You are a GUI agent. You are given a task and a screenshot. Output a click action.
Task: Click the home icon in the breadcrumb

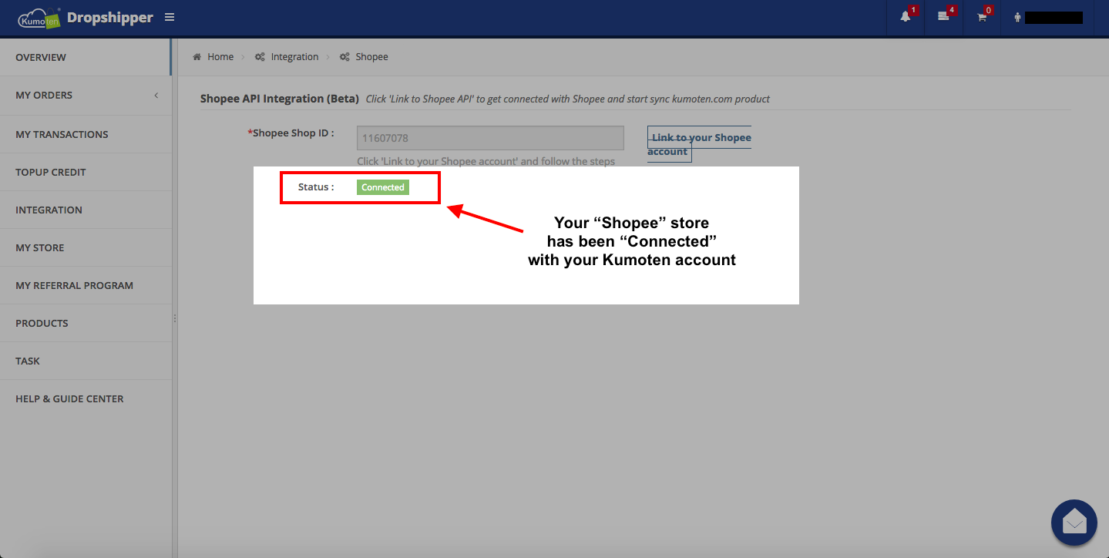pos(197,57)
